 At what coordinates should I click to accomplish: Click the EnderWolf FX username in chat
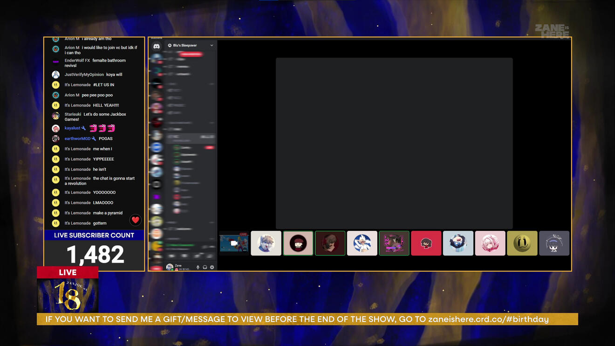point(77,61)
